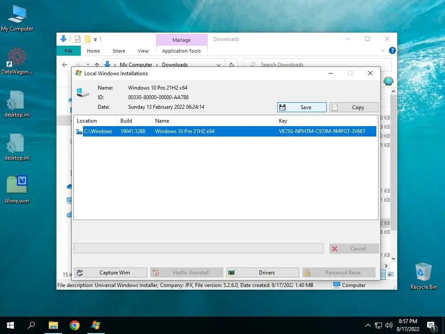The height and width of the screenshot is (334, 445).
Task: Select the upper desktop.ini file icon
Action: (x=17, y=104)
